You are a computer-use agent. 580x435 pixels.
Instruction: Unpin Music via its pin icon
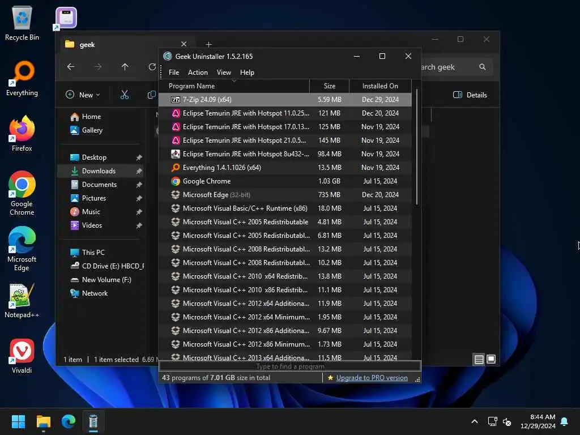(139, 212)
